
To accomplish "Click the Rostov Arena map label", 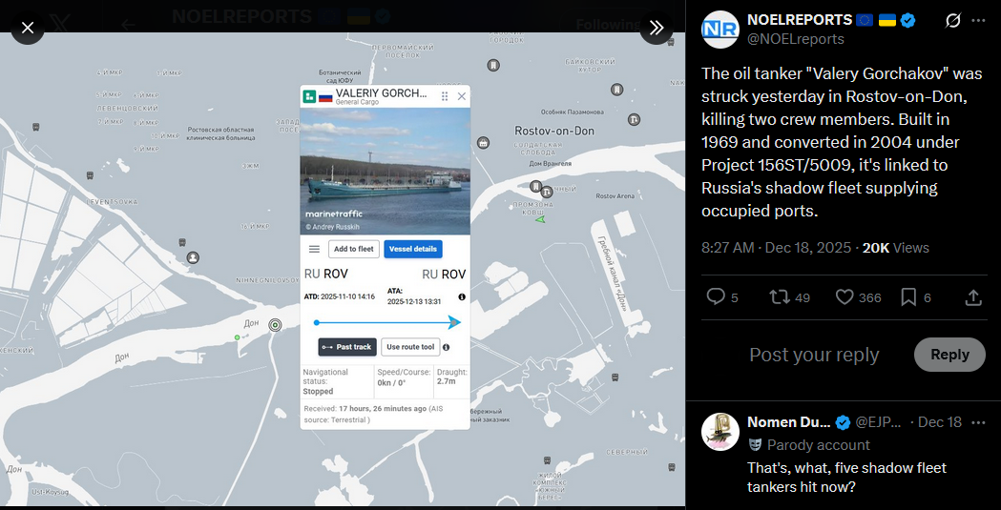I will pos(615,196).
